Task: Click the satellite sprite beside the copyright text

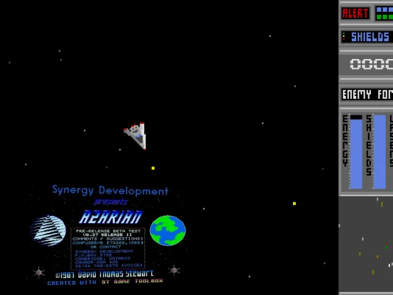Action: click(39, 272)
